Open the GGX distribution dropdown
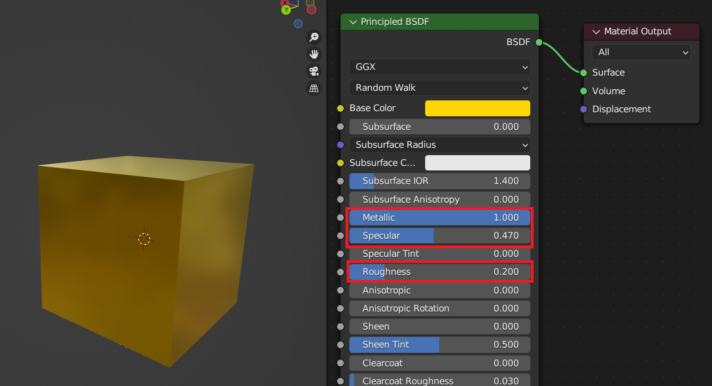Viewport: 712px width, 386px height. tap(439, 67)
